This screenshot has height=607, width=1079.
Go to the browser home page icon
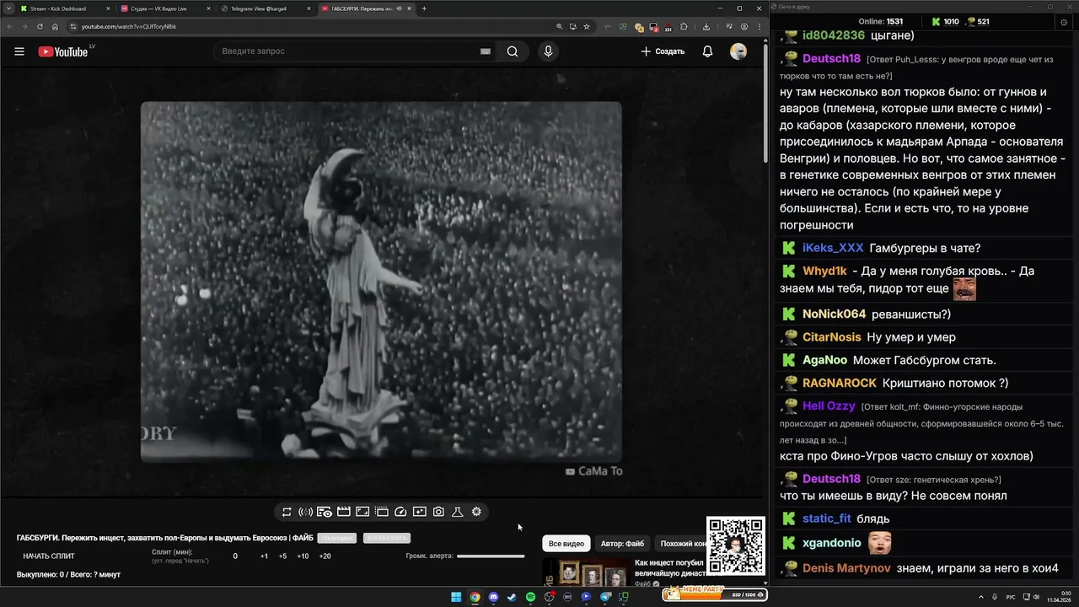click(x=55, y=26)
